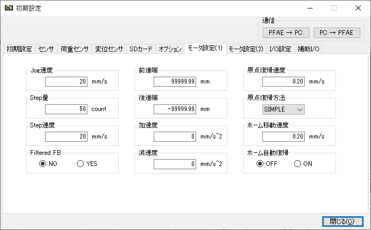Click the 前進端 value field
The height and width of the screenshot is (230, 371).
175,82
